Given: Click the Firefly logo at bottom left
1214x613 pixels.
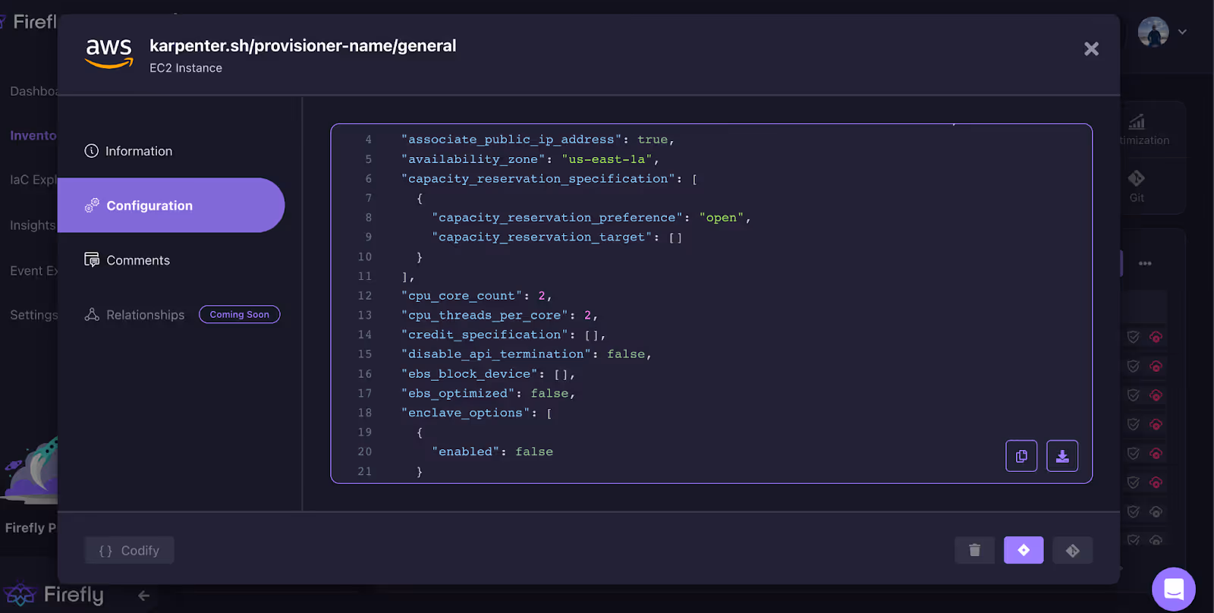Looking at the screenshot, I should coord(53,595).
